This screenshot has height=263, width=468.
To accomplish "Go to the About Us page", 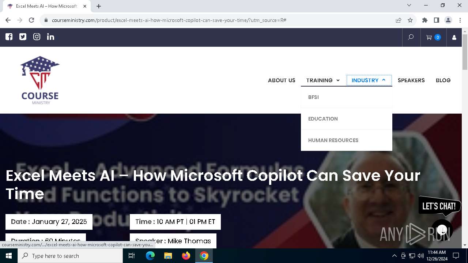I will 282,80.
